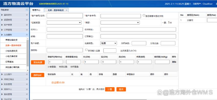The height and width of the screenshot is (100, 217).
Task: Focus the 客户编号/名称 input field
Action: click(65, 16)
